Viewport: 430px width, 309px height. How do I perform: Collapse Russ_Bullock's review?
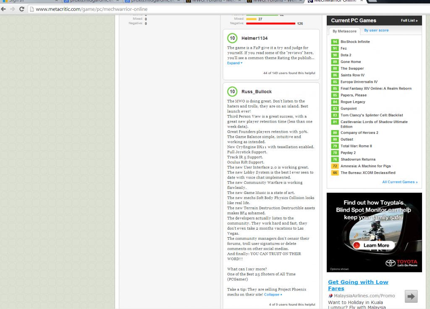pyautogui.click(x=273, y=294)
